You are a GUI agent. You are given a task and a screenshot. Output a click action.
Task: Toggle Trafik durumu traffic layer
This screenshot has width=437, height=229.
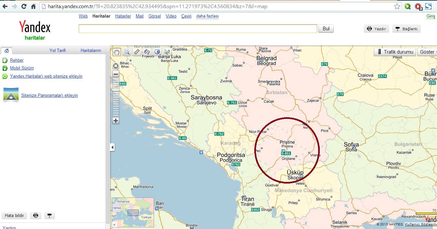pyautogui.click(x=395, y=52)
